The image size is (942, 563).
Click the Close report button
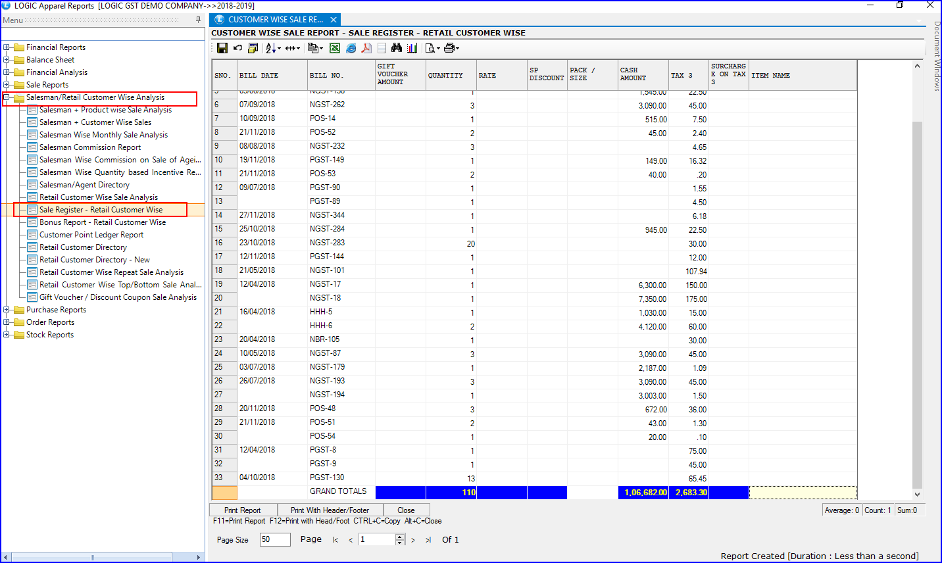coord(406,510)
